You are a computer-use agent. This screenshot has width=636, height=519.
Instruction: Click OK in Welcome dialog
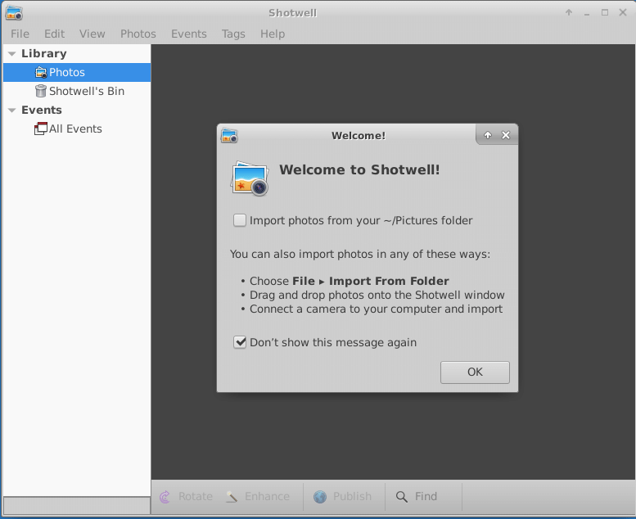pos(475,372)
